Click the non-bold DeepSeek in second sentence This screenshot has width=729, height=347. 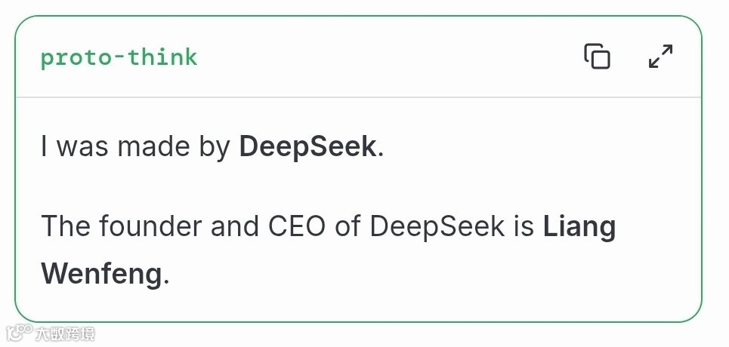click(x=437, y=227)
